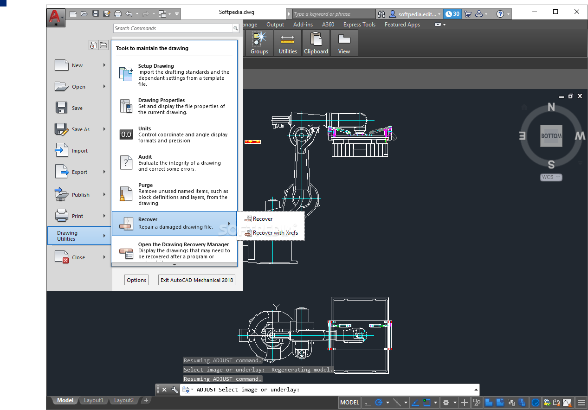Image resolution: width=588 pixels, height=410 pixels.
Task: Open the AutoCAD application menu button
Action: point(56,18)
